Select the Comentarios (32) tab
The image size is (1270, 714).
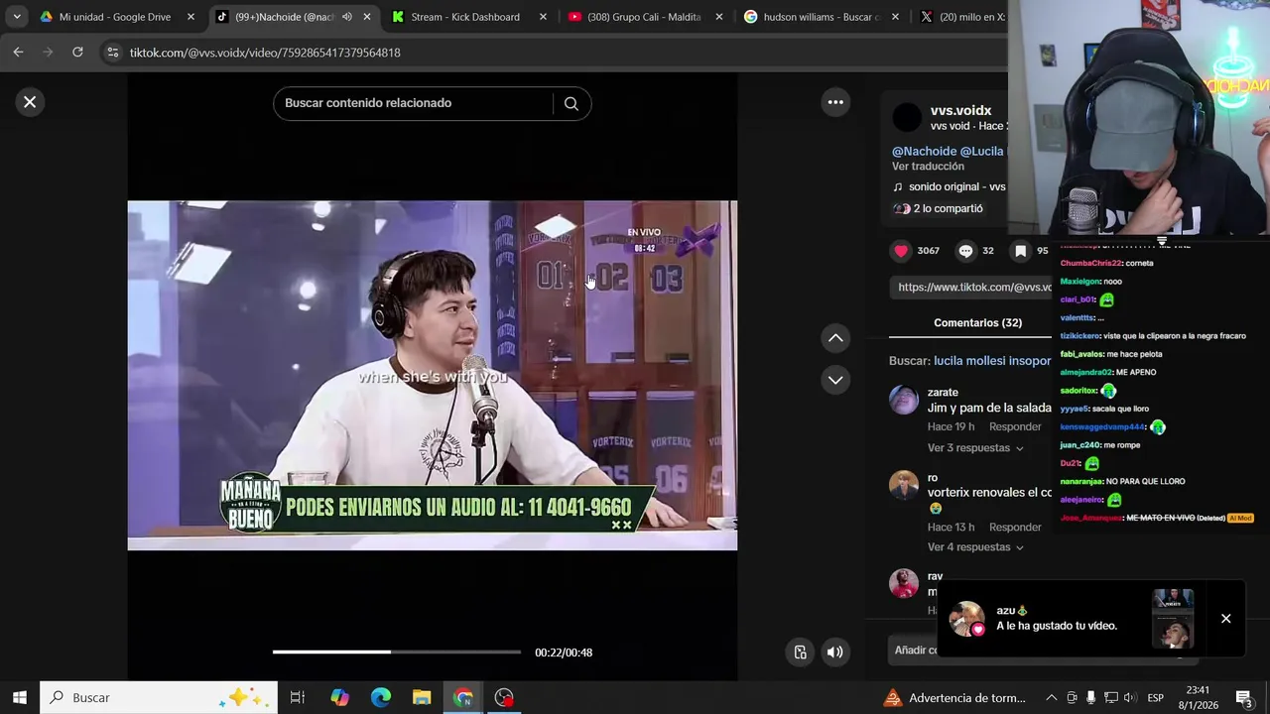pos(977,322)
